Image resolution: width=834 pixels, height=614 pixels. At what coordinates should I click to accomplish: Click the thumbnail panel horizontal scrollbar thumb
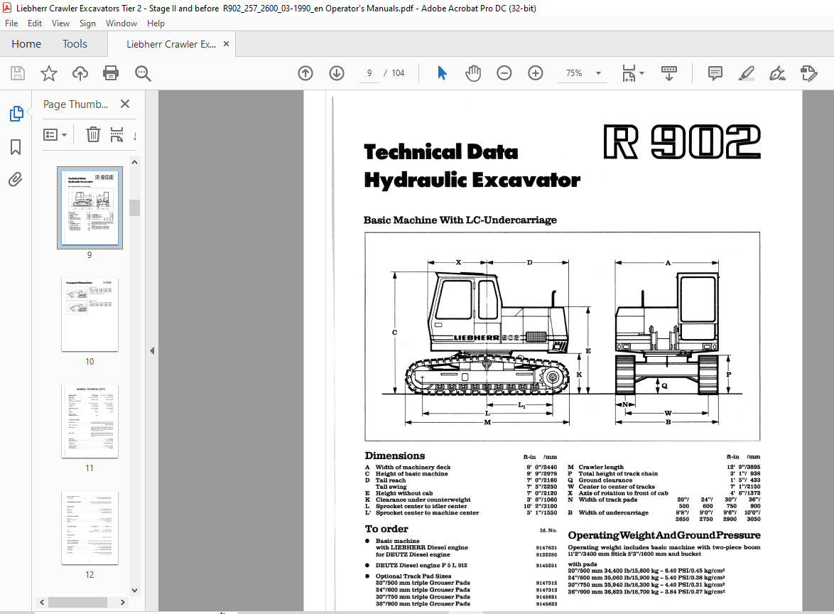click(x=77, y=603)
